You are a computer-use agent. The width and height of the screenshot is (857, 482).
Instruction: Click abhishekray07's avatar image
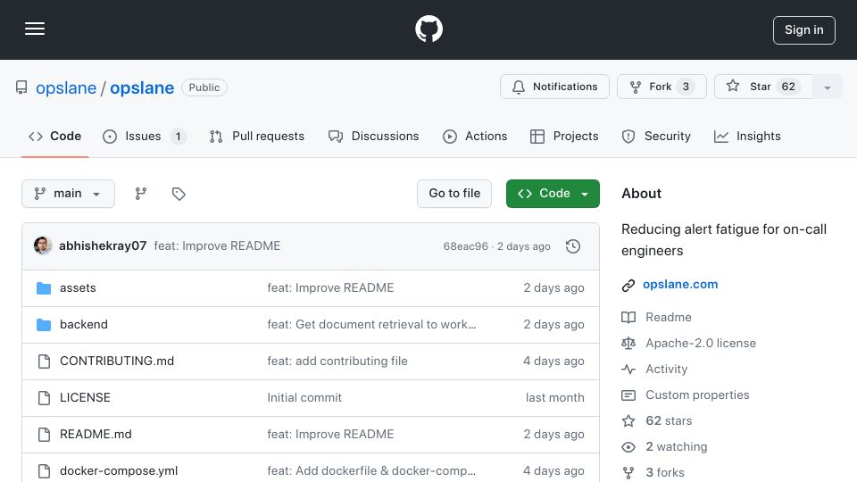(43, 246)
